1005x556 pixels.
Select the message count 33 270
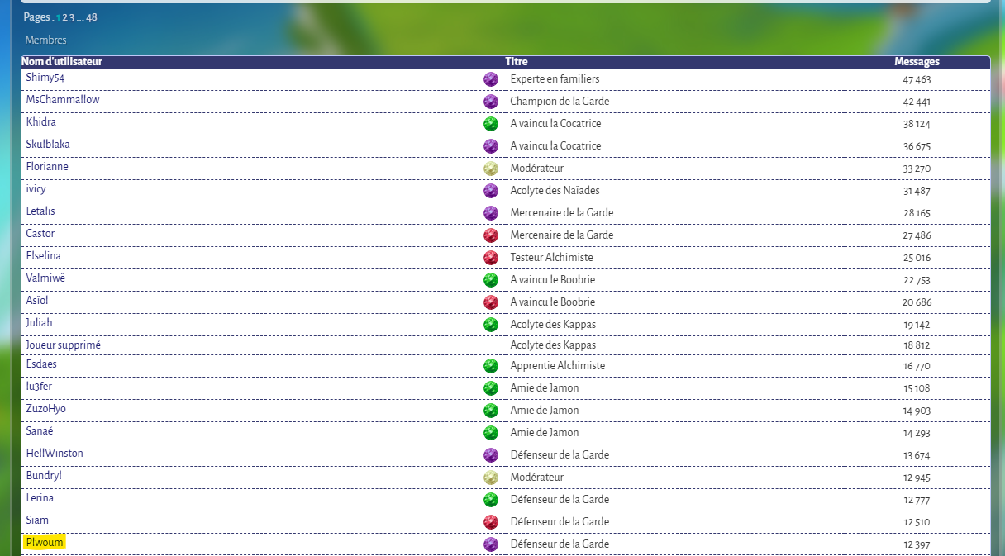click(x=917, y=169)
